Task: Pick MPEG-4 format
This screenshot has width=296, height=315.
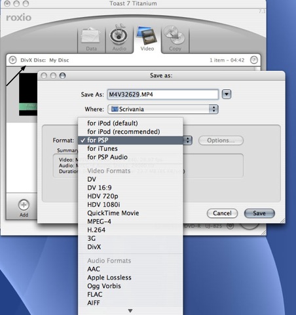Action: [x=130, y=222]
